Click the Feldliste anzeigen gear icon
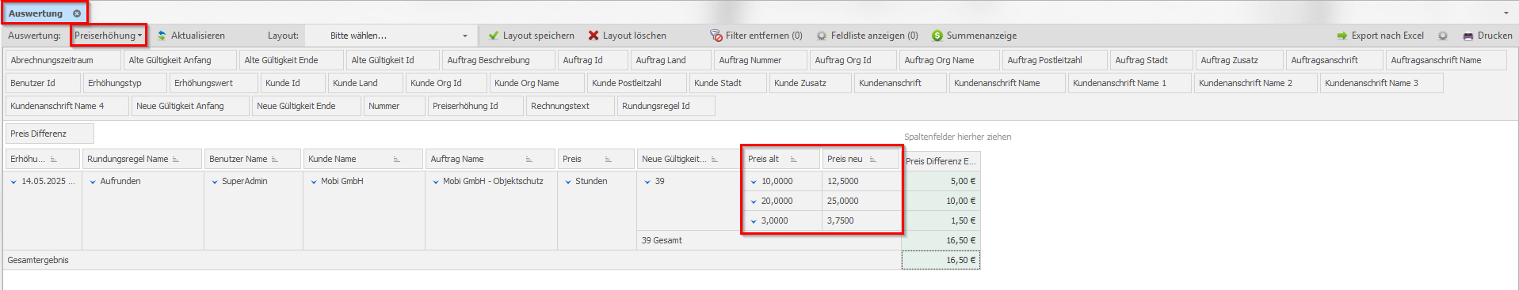Screen dimensions: 1519x290 822,36
